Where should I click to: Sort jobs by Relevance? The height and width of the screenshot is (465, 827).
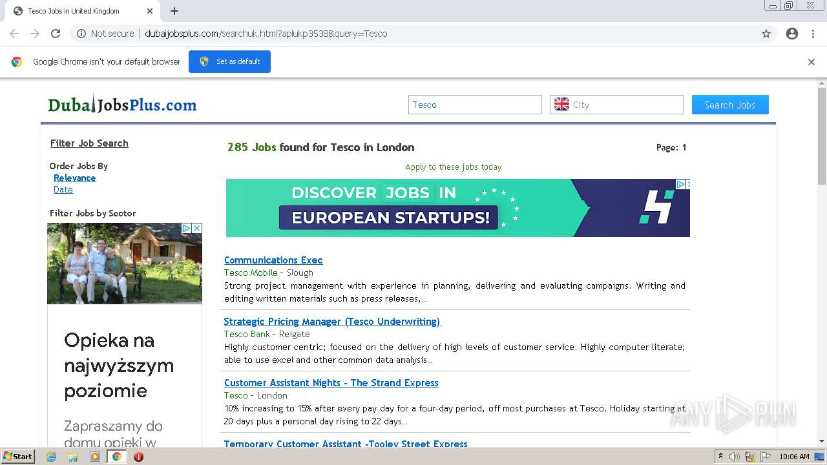point(74,178)
